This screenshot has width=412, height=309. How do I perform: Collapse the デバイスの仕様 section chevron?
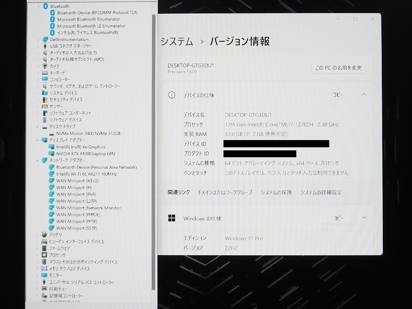click(x=364, y=94)
